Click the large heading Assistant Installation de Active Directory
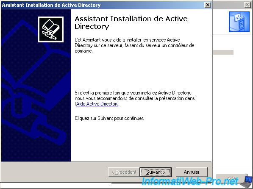This screenshot has height=189, width=253. (131, 22)
